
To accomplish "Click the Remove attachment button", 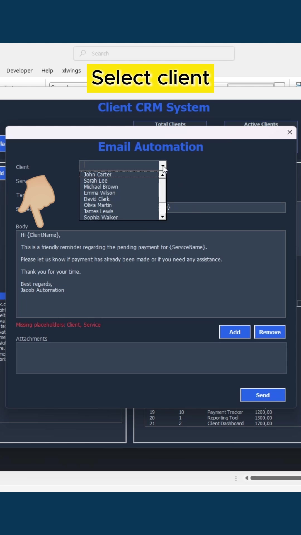I will click(270, 332).
